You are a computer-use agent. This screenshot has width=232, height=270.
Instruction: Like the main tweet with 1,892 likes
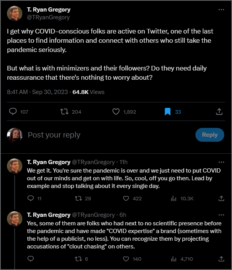(116, 112)
